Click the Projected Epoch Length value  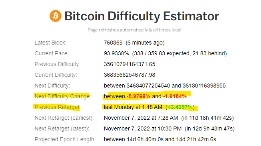pos(160,139)
